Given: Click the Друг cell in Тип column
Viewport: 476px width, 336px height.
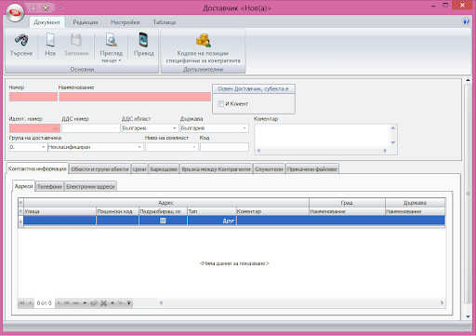Looking at the screenshot, I should [212, 221].
